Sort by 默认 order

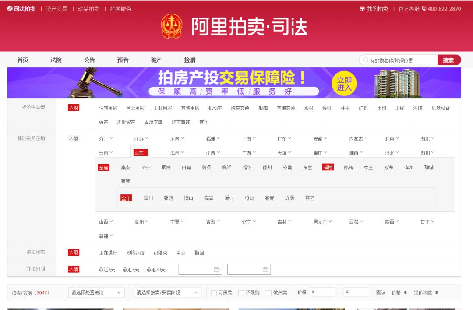pos(381,292)
